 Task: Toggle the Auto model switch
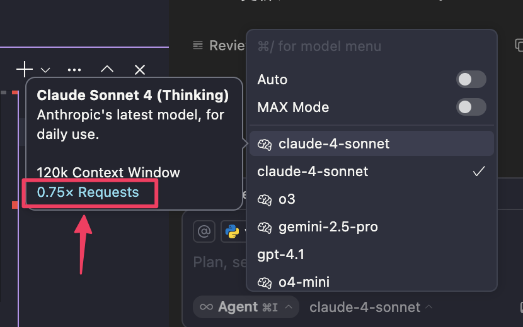[x=471, y=79]
